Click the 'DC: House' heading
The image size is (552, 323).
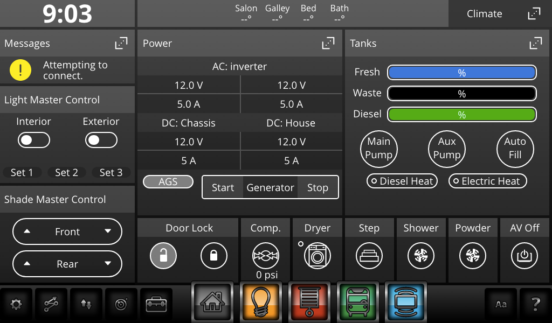pyautogui.click(x=291, y=123)
